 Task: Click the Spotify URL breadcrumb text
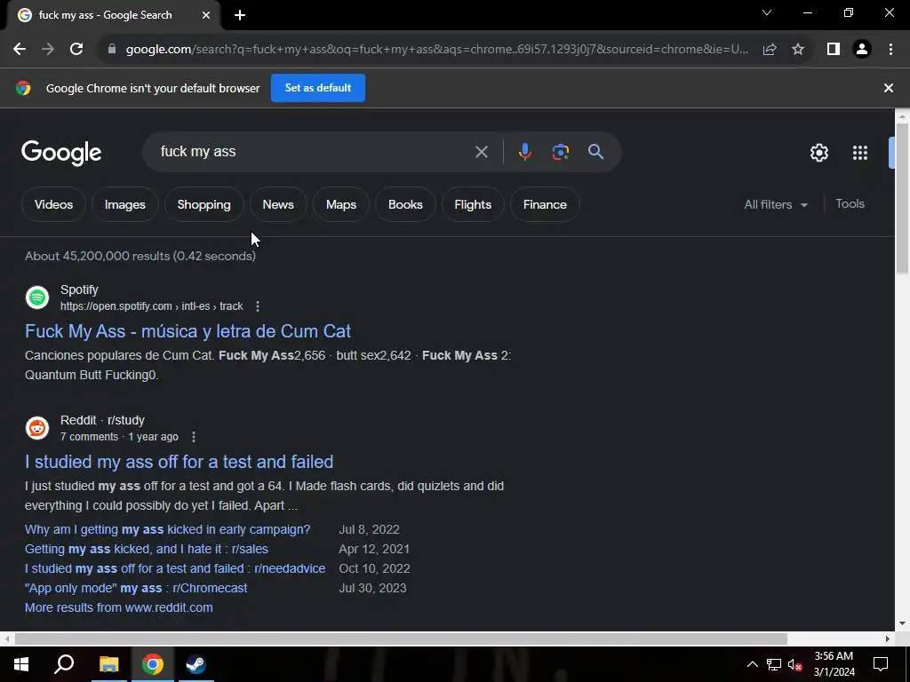[151, 306]
